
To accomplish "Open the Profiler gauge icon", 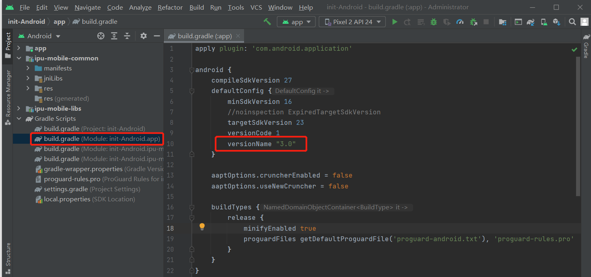I will click(460, 22).
